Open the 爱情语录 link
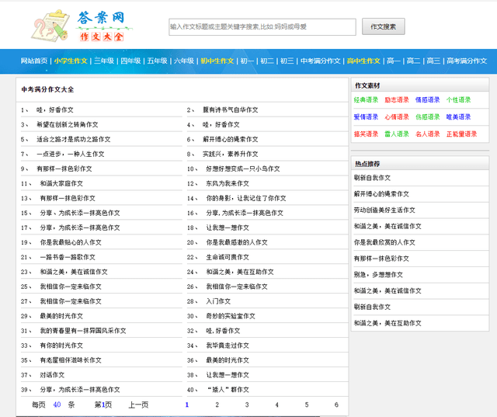 [x=366, y=117]
